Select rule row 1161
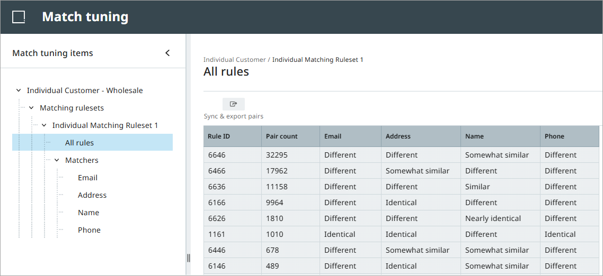Image resolution: width=603 pixels, height=276 pixels. coord(401,234)
